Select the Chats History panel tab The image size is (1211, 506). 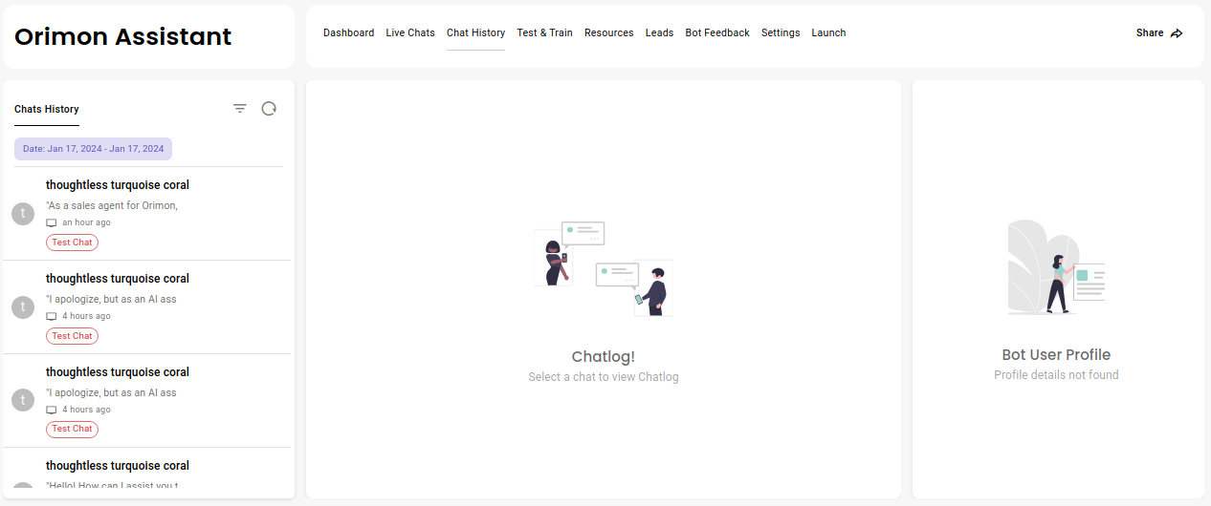click(47, 109)
